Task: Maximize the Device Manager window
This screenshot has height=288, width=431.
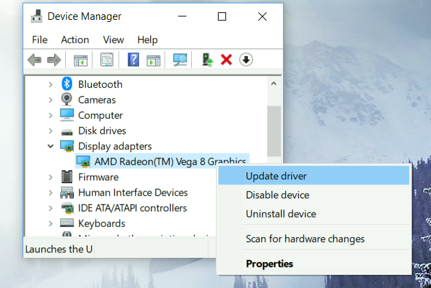Action: pyautogui.click(x=222, y=16)
